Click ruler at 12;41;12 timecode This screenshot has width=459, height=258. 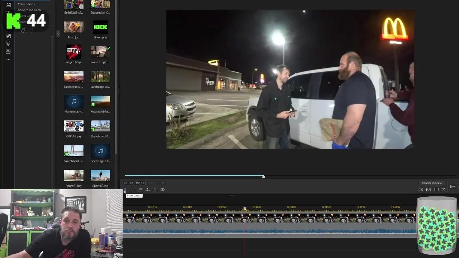click(x=361, y=207)
